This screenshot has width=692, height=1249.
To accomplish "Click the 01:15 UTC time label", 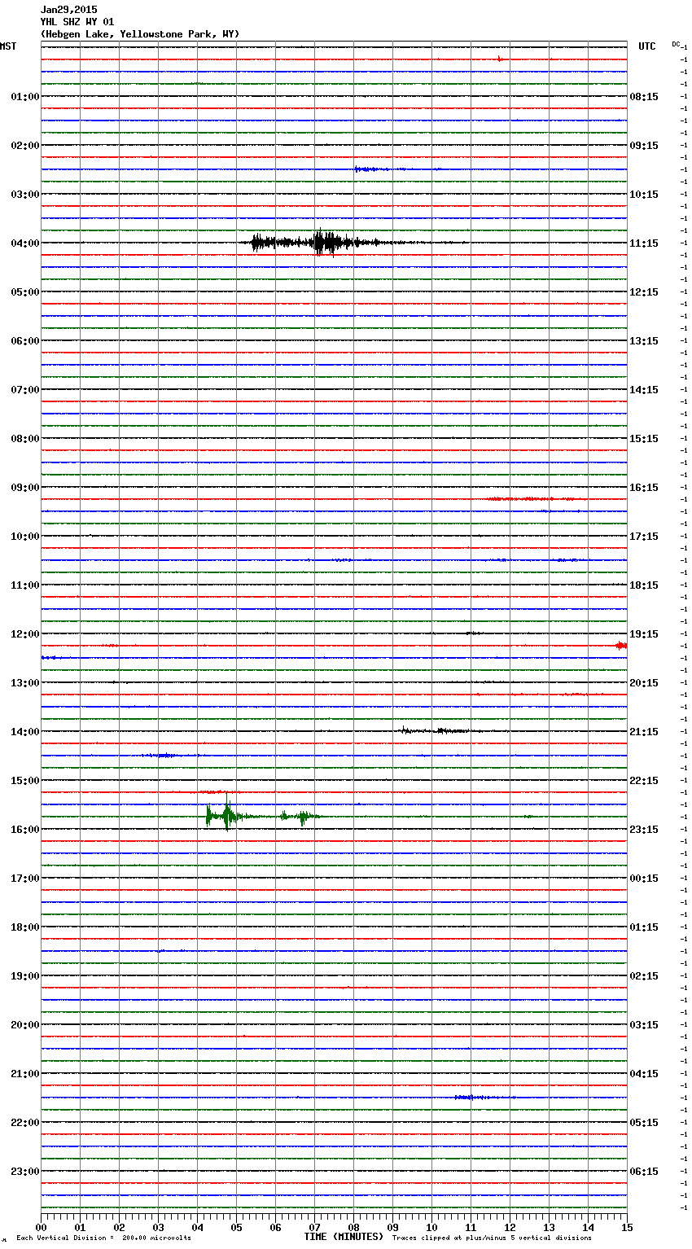I will (644, 927).
